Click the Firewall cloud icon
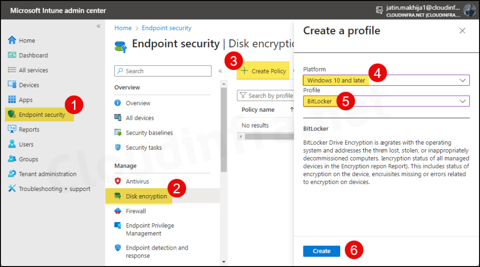 click(x=118, y=211)
